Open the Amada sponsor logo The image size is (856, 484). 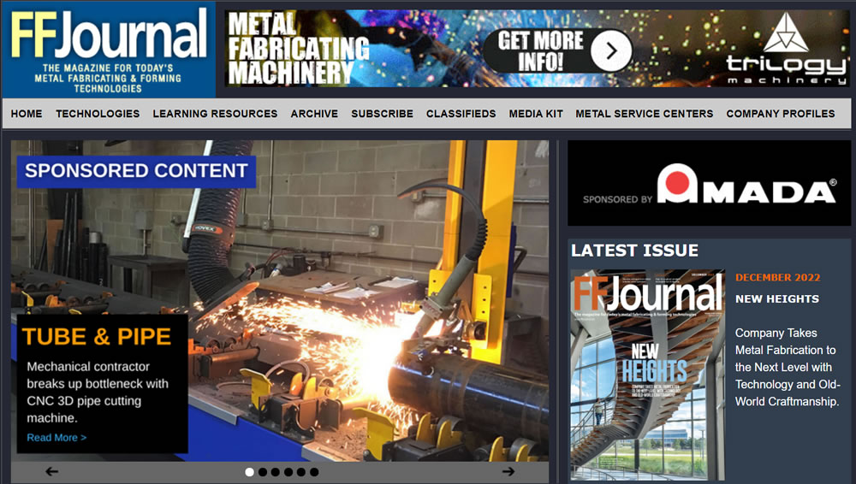pos(709,183)
